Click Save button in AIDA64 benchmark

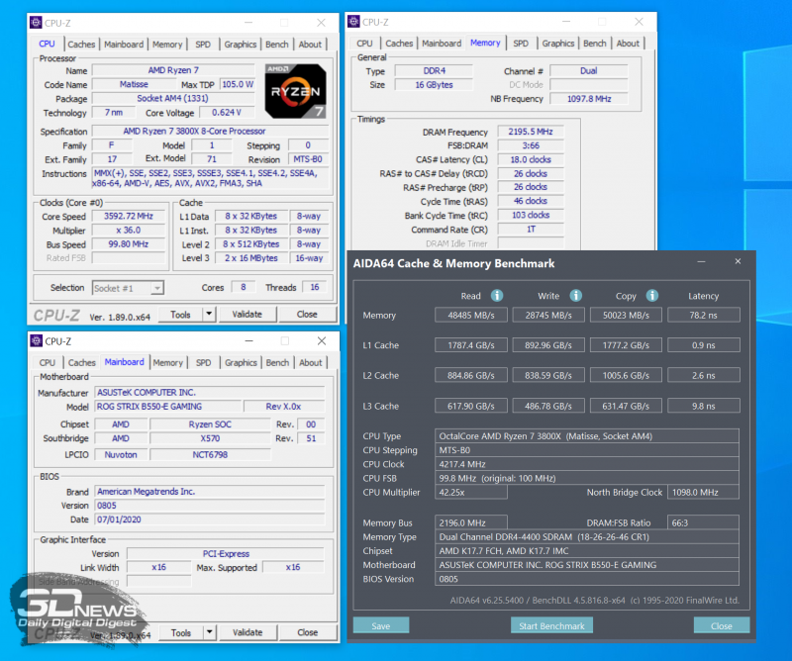pos(381,625)
